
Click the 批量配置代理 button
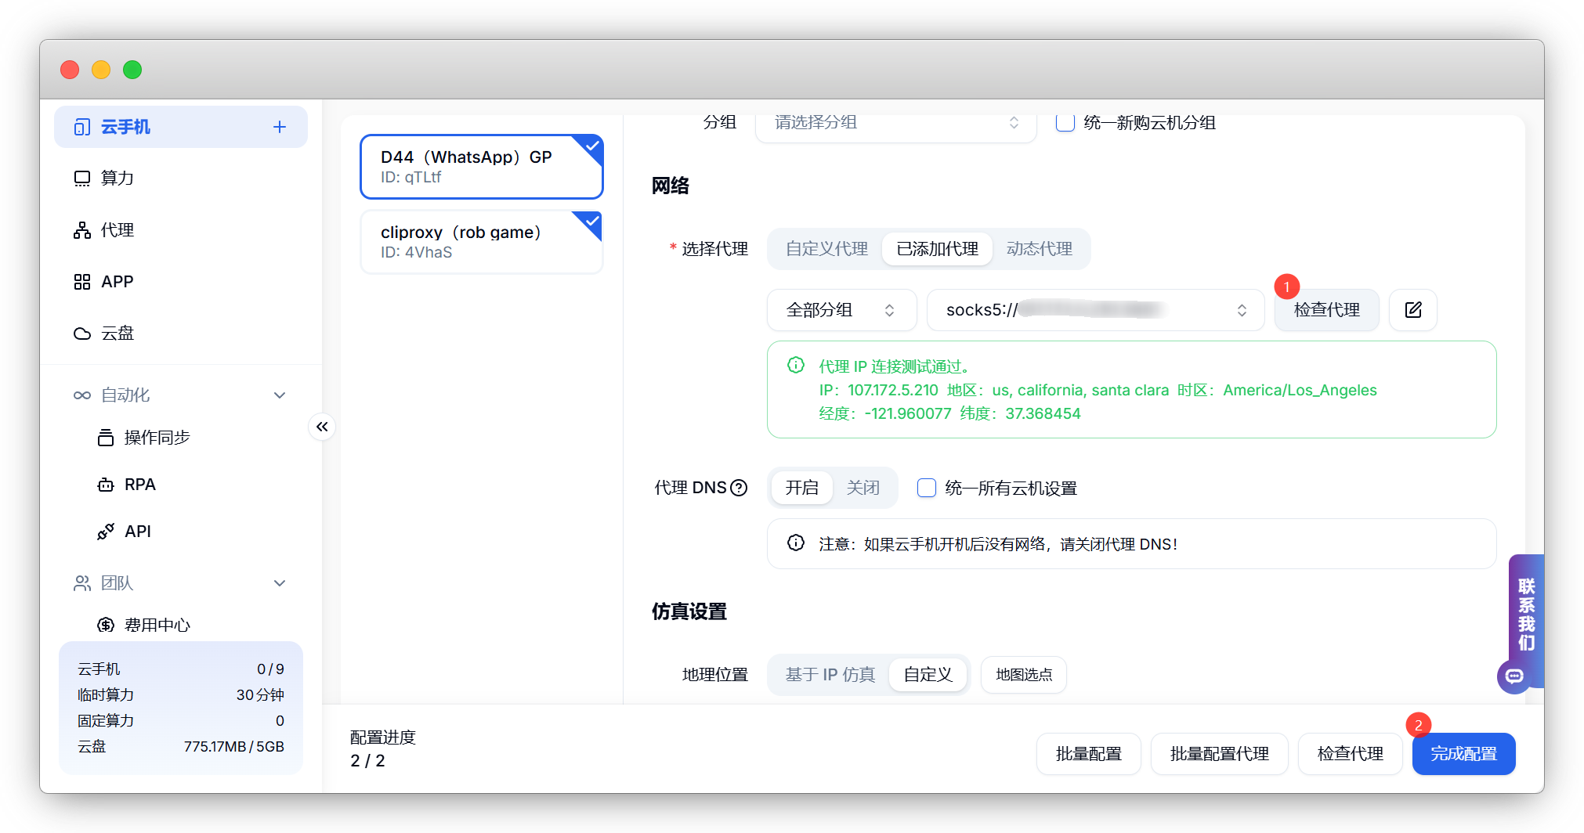1219,754
